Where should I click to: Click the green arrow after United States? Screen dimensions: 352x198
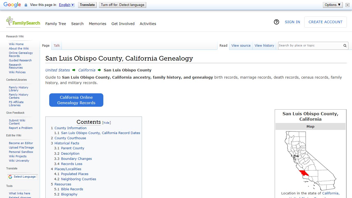click(74, 70)
